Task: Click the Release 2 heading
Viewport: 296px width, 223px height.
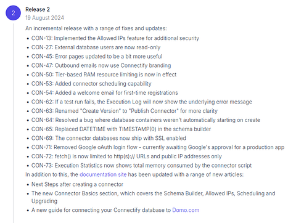Action: pos(38,9)
